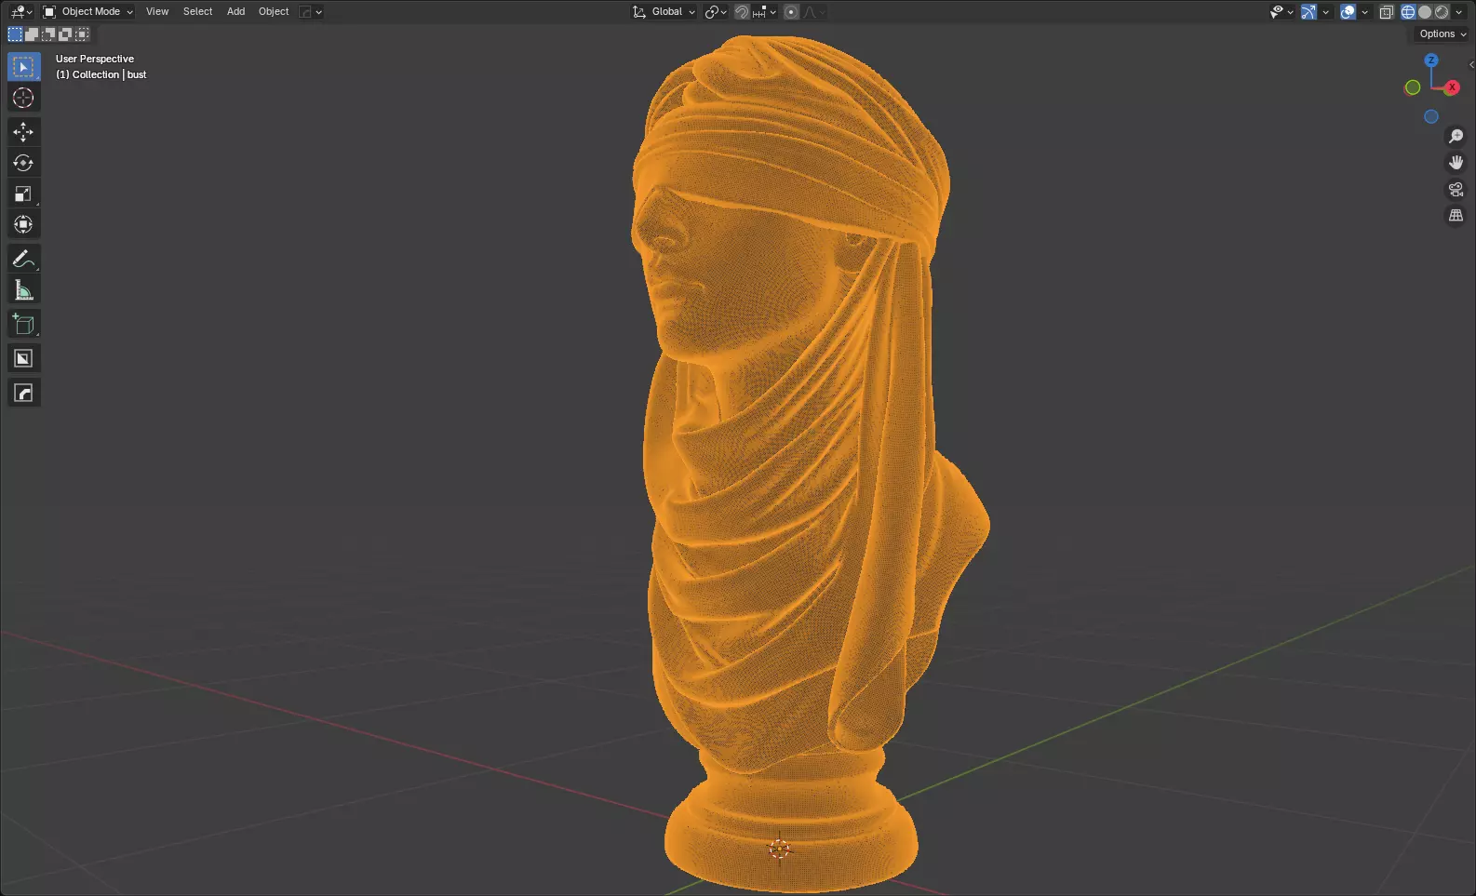Click the 3D cursor at the bust base
This screenshot has width=1476, height=896.
779,849
